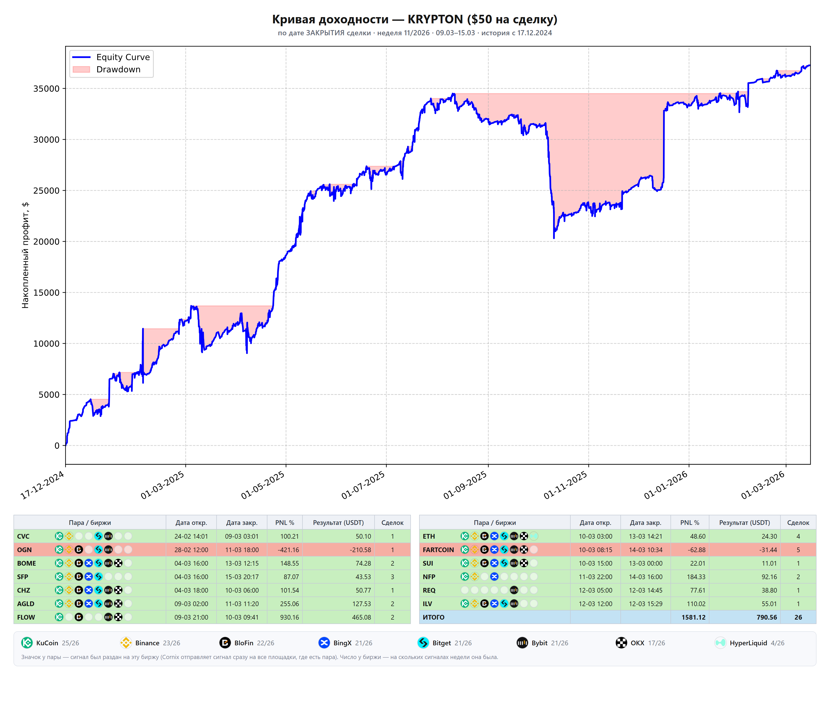
Task: Click the 'Результат (USDT)' header in left table
Action: pos(338,522)
